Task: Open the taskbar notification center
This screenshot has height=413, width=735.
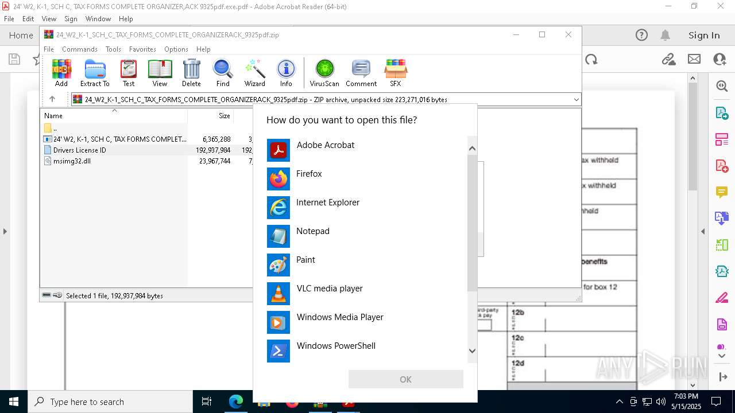Action: [716, 402]
